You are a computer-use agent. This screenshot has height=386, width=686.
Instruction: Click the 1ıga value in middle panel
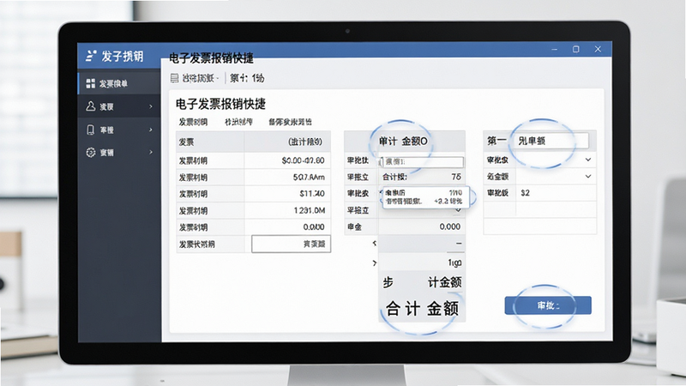[x=454, y=262]
